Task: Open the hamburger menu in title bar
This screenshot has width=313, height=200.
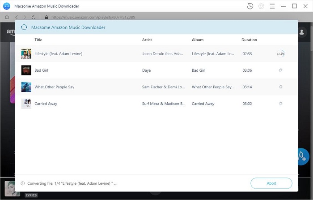Action: click(x=272, y=6)
